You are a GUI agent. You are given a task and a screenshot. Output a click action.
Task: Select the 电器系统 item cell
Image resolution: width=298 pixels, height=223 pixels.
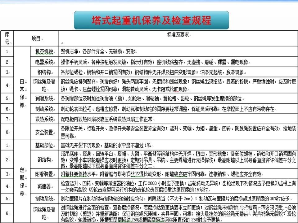tap(44, 62)
